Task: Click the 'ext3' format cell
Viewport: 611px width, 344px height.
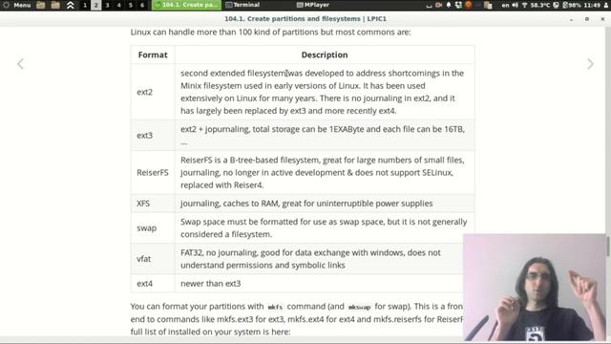Action: coord(153,135)
